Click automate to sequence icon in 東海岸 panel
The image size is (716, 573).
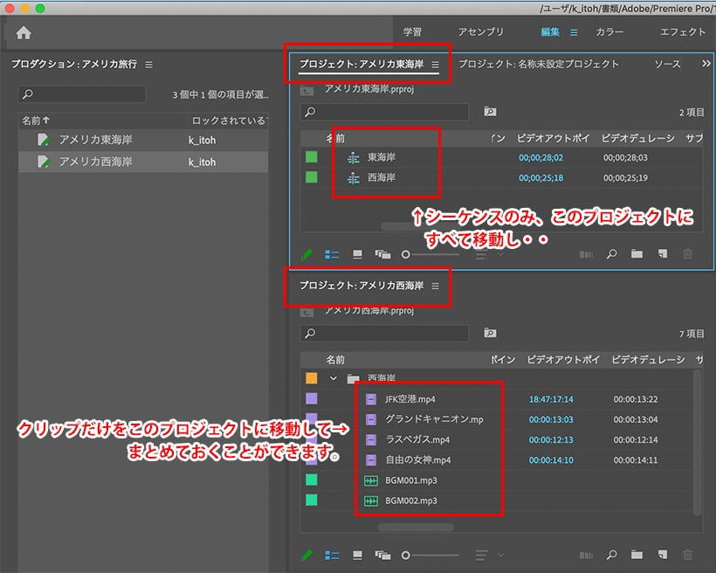[x=586, y=254]
